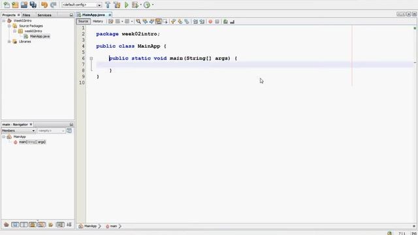Click the Toggle Bookmark icon

click(187, 22)
